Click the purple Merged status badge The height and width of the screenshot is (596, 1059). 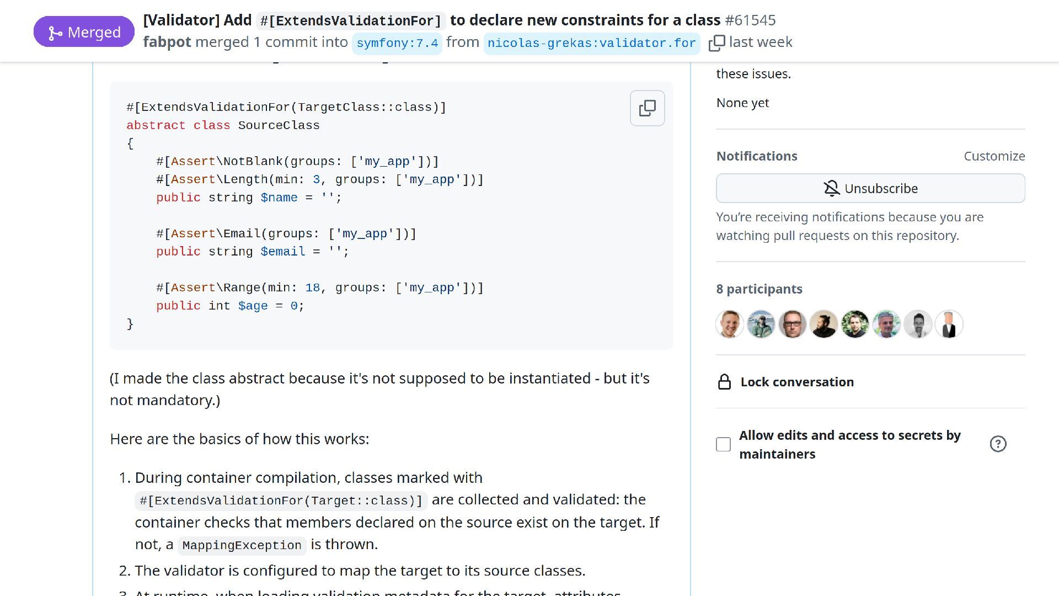(84, 32)
